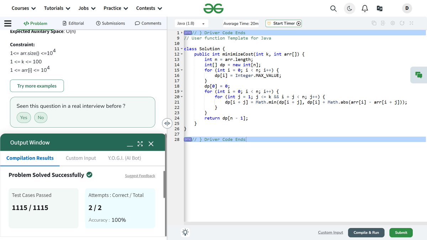The image size is (427, 240).
Task: Open the Submissions tab
Action: (x=111, y=23)
